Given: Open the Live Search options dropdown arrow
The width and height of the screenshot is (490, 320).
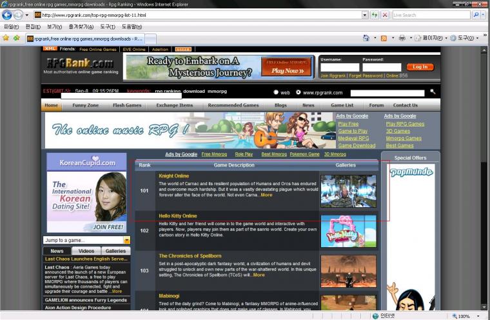Looking at the screenshot, I should click(x=484, y=15).
